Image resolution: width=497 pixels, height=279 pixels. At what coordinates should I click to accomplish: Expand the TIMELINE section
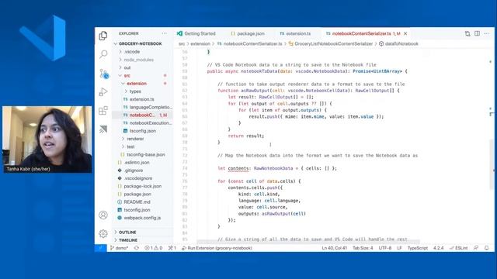click(128, 240)
